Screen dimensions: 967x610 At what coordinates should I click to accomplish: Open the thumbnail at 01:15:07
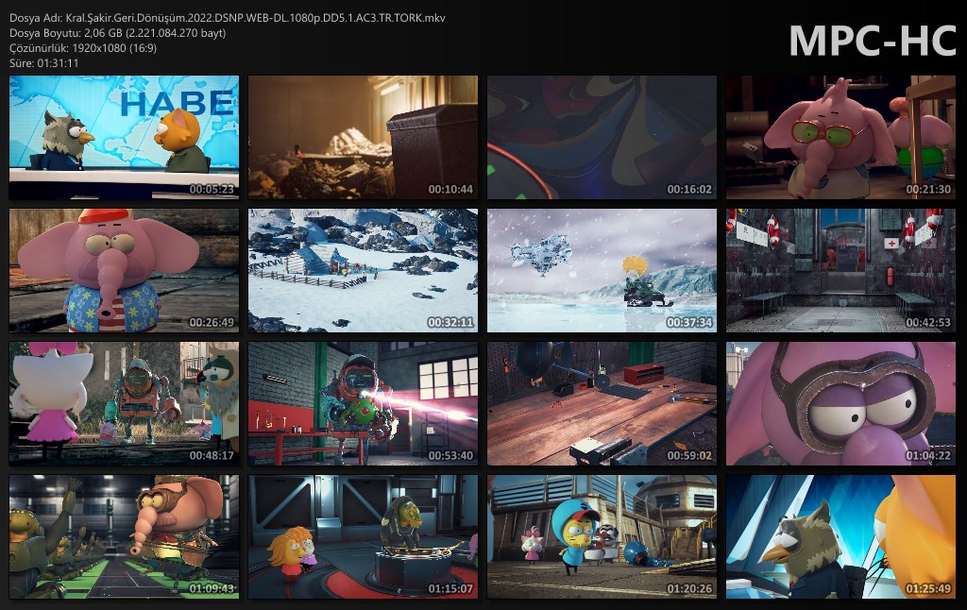(363, 536)
